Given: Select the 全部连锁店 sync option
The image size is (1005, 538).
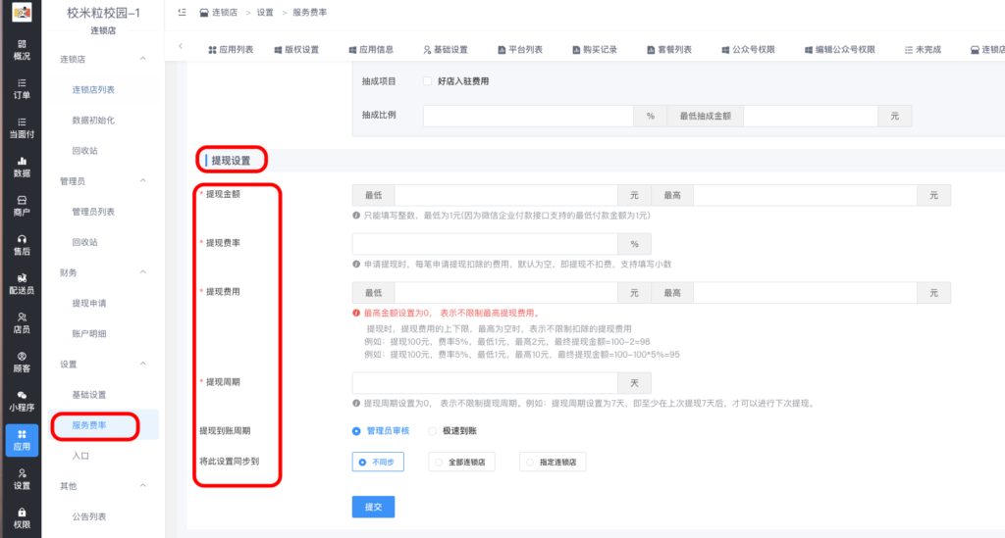Looking at the screenshot, I should pos(461,462).
